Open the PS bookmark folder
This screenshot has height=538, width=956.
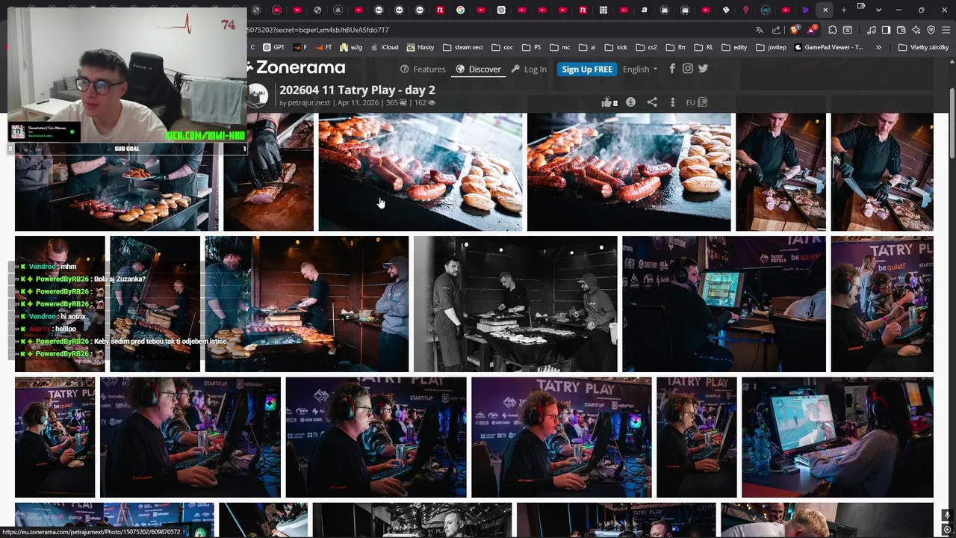(x=531, y=47)
